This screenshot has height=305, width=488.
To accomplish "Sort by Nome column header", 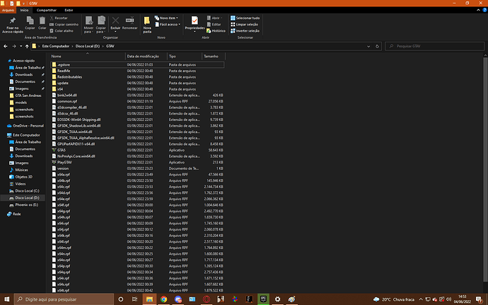I will click(87, 57).
